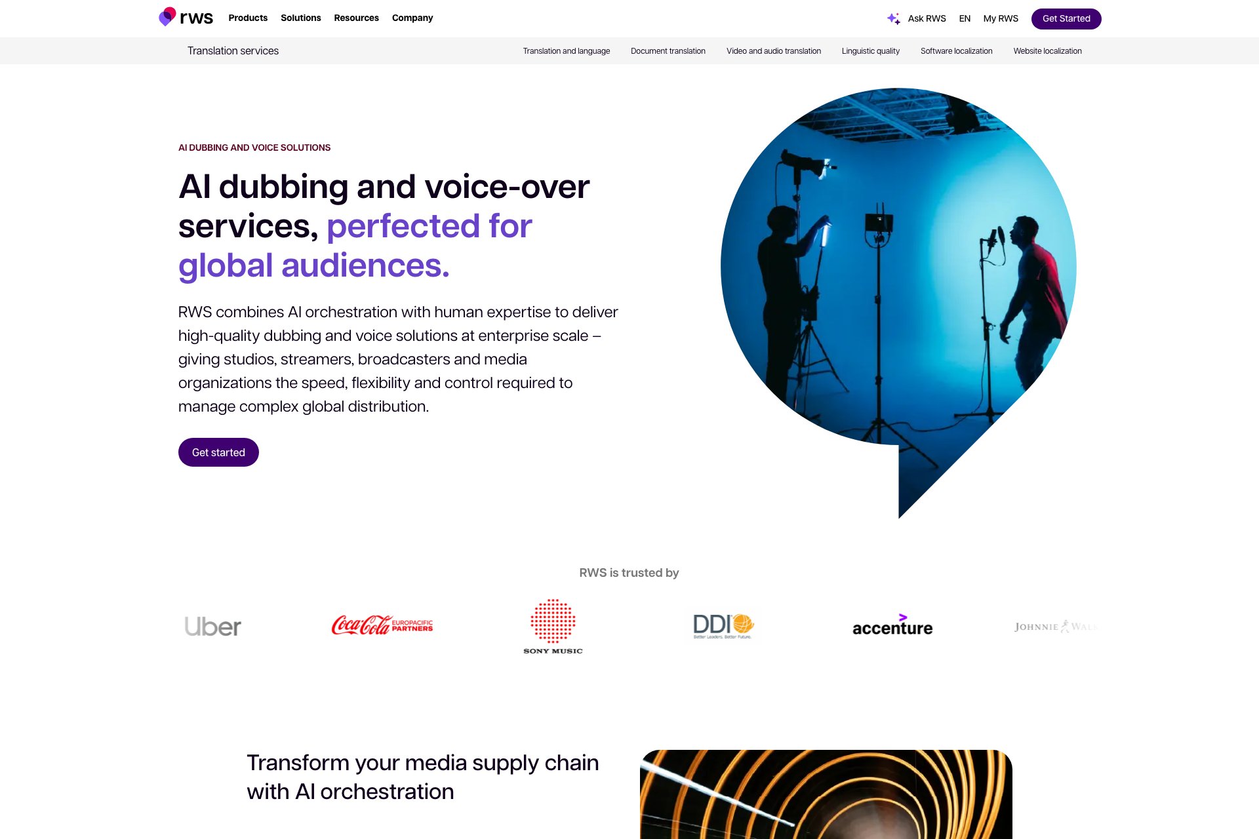Click Get started button below hero text
Viewport: 1259px width, 839px height.
218,452
